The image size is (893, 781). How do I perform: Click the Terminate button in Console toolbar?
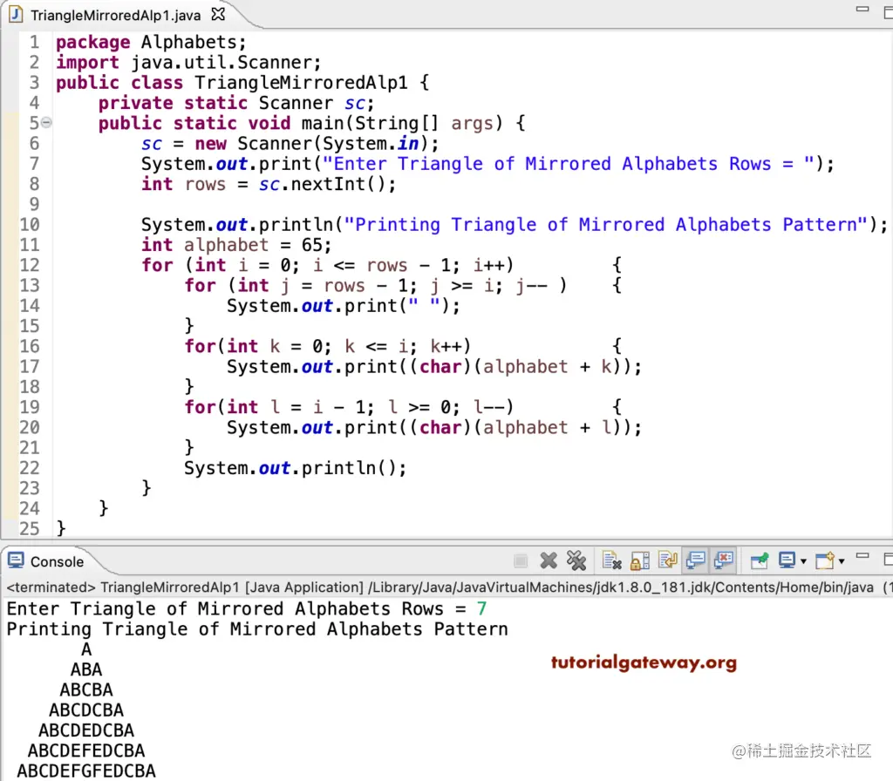point(520,561)
